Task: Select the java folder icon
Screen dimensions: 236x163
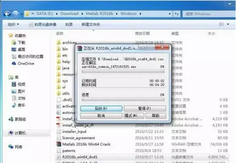Action: click(x=59, y=68)
